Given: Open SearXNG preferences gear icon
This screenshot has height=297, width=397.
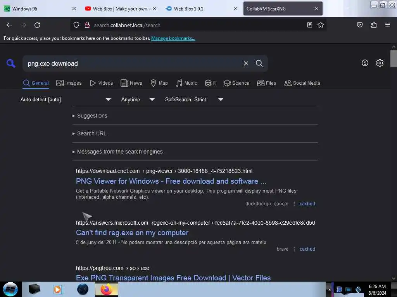Looking at the screenshot, I should pyautogui.click(x=380, y=63).
